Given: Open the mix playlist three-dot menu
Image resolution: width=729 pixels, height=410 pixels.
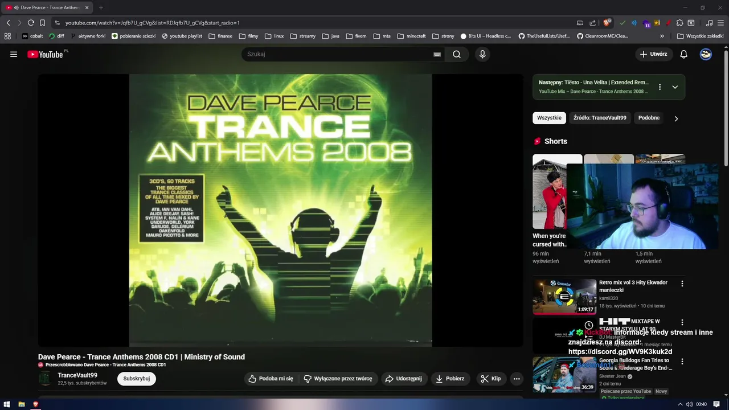Looking at the screenshot, I should [x=660, y=87].
